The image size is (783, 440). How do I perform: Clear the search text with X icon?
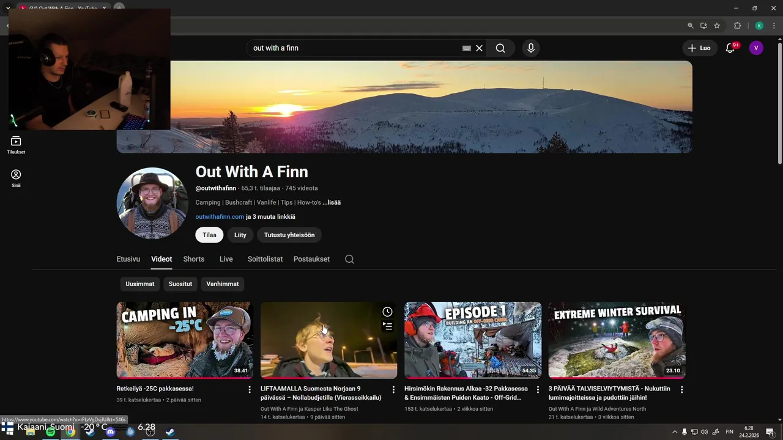480,48
